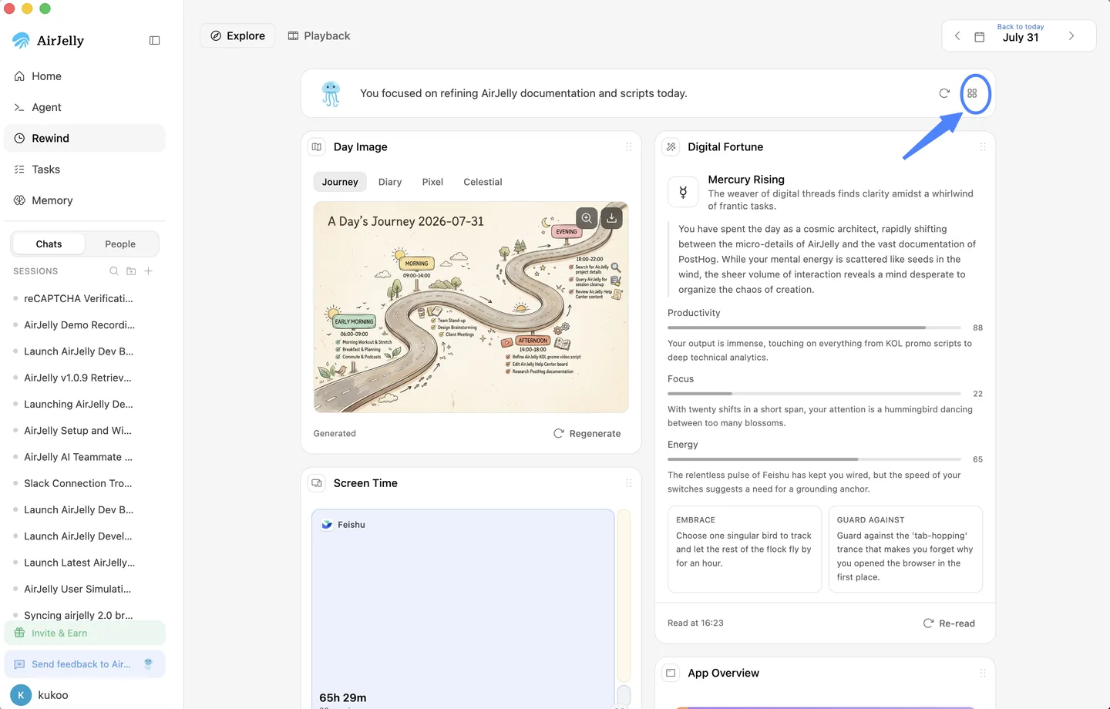This screenshot has height=709, width=1110.
Task: Grab the Screen Time drag handle
Action: (x=629, y=483)
